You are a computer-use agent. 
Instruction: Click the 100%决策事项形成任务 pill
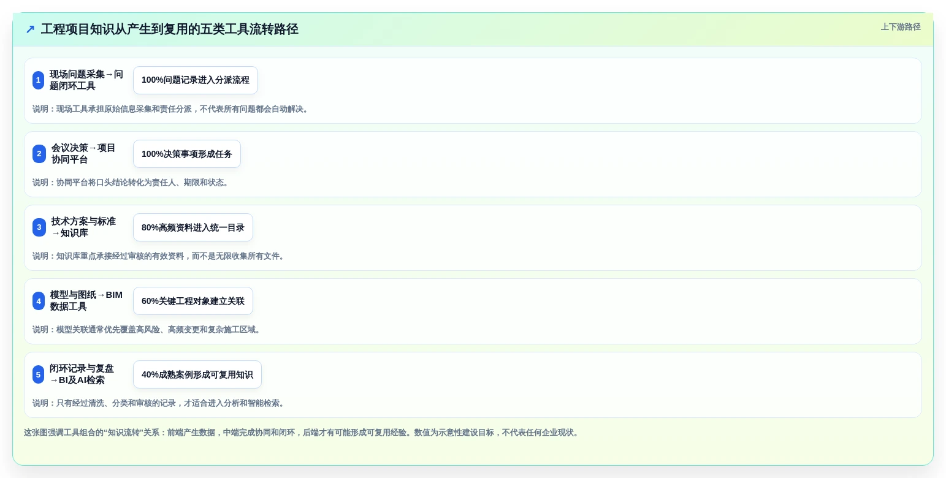point(187,154)
